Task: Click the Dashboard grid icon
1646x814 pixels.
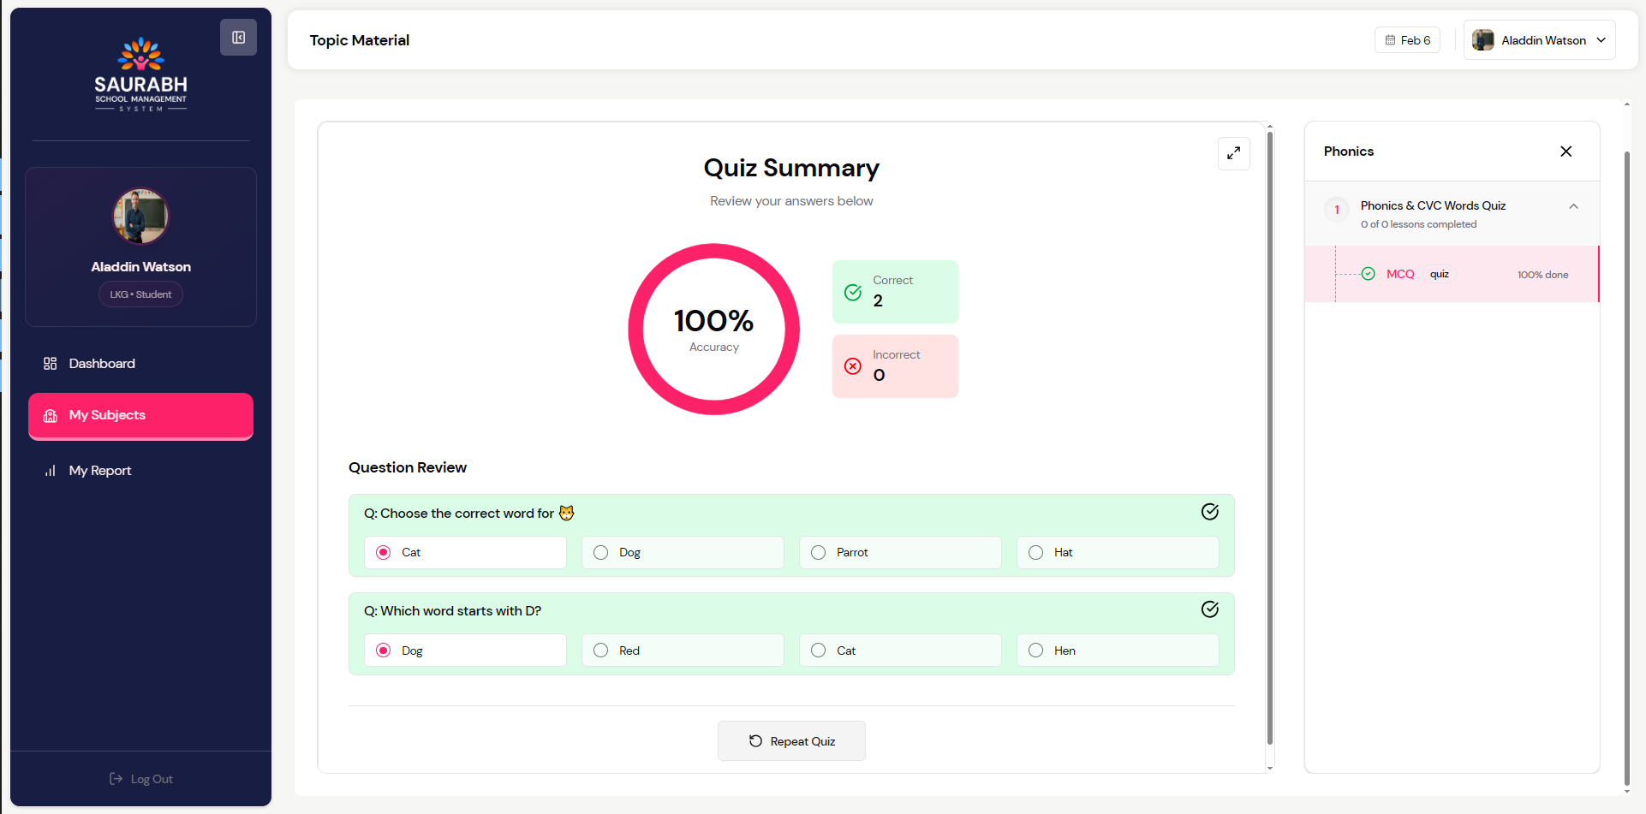Action: tap(51, 364)
